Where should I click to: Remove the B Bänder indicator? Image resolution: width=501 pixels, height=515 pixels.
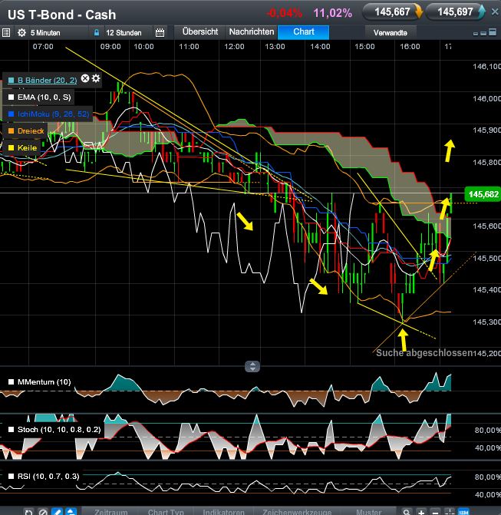tap(85, 78)
